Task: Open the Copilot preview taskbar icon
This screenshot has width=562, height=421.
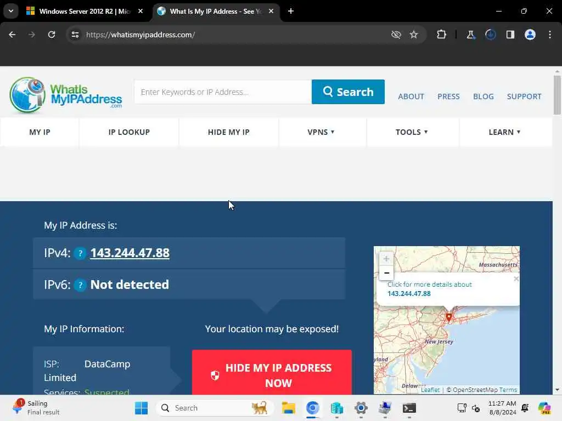Action: [x=544, y=408]
